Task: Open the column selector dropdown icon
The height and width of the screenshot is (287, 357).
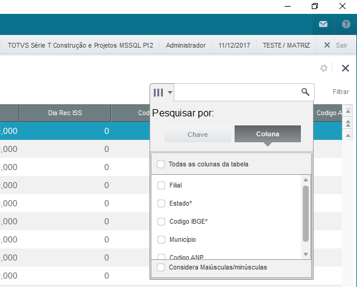Action: pos(162,92)
